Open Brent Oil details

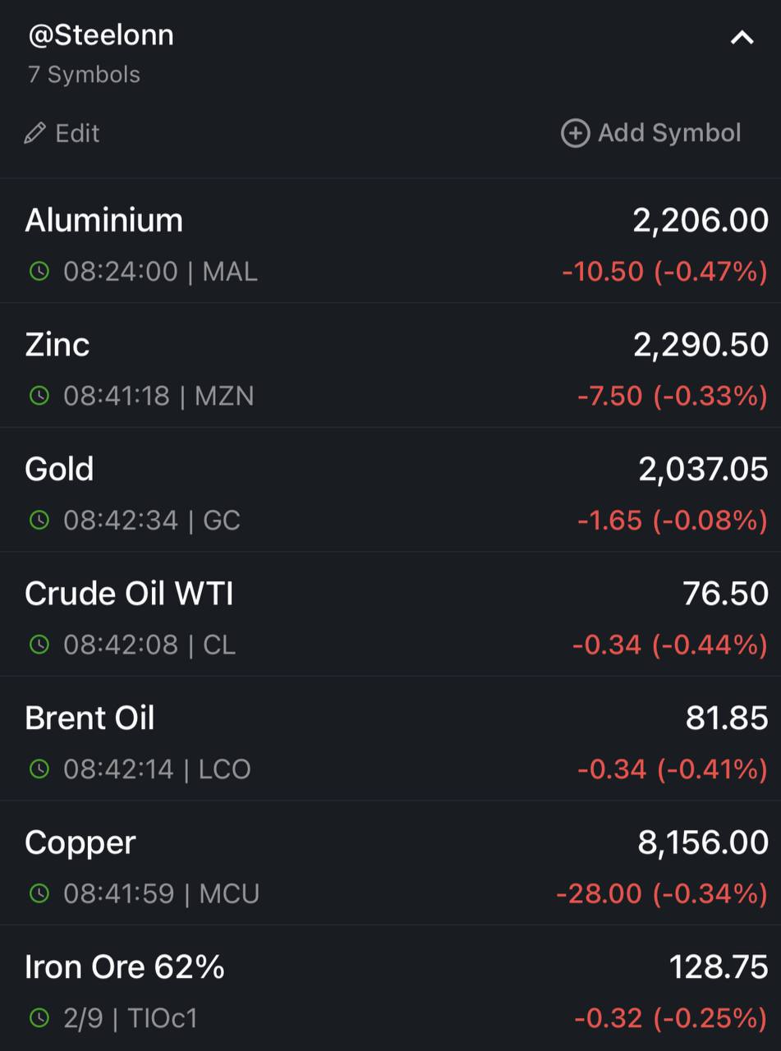coord(390,739)
